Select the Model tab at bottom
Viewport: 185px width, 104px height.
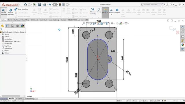point(12,99)
